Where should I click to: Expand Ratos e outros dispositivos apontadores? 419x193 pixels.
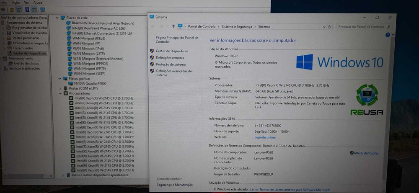[x=63, y=175]
